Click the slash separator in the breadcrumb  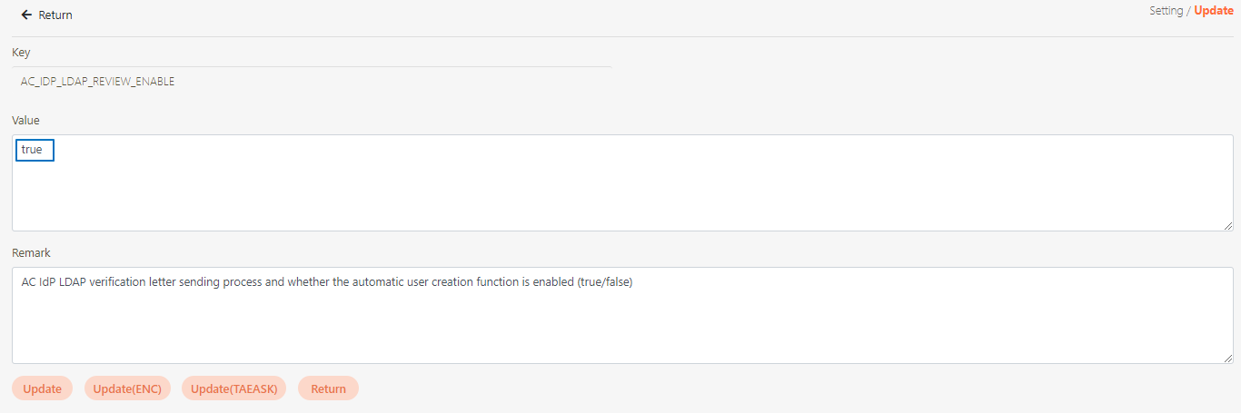coord(1188,11)
